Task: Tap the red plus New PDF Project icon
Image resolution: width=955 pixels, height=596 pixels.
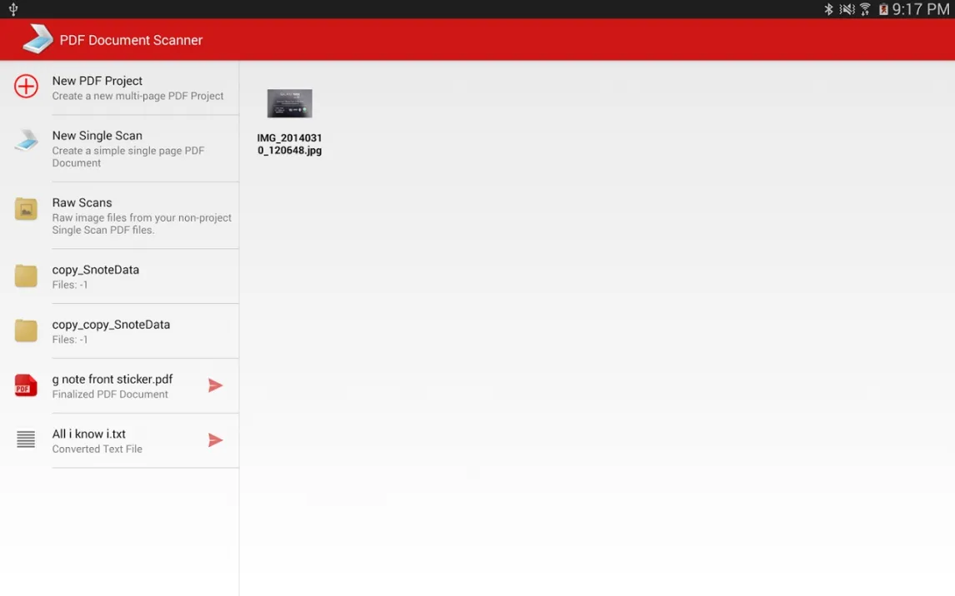Action: point(26,87)
